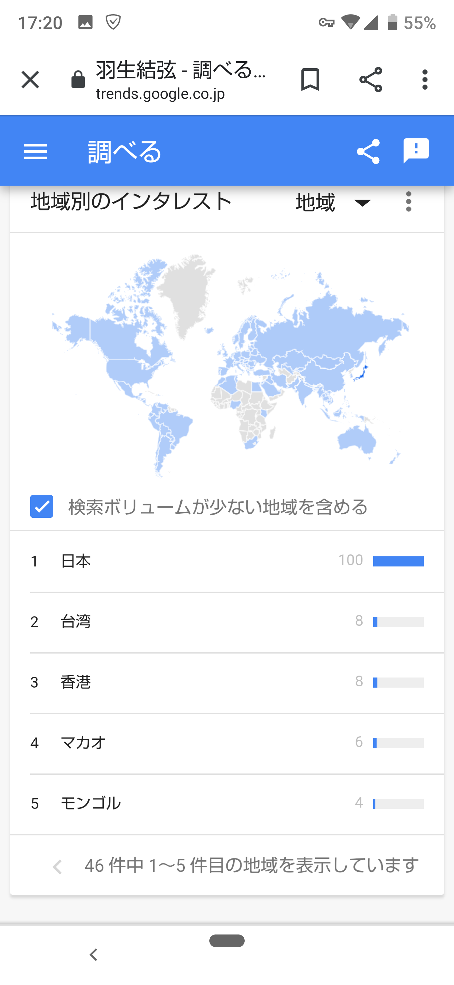This screenshot has height=985, width=454.
Task: Tap the share icon in blue header
Action: click(x=368, y=152)
